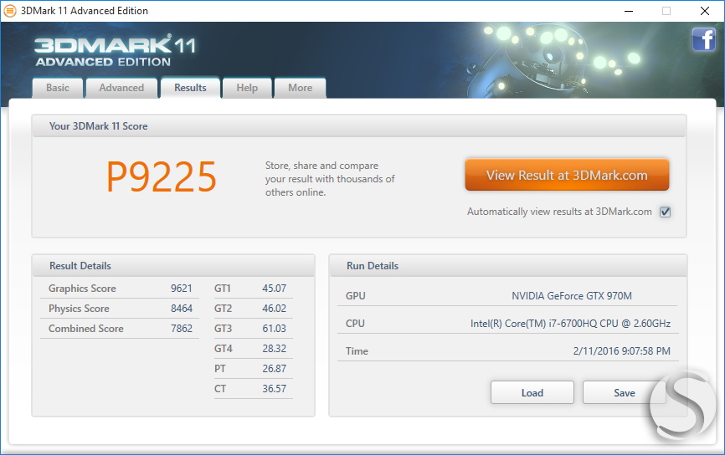Click the 3DMark 11 Advanced Edition logo
Image resolution: width=725 pixels, height=455 pixels.
[x=116, y=51]
